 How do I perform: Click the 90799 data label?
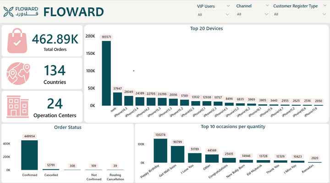click(x=177, y=142)
